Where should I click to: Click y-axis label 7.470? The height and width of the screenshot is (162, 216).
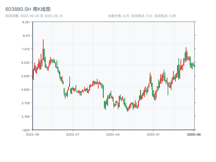[26, 49]
